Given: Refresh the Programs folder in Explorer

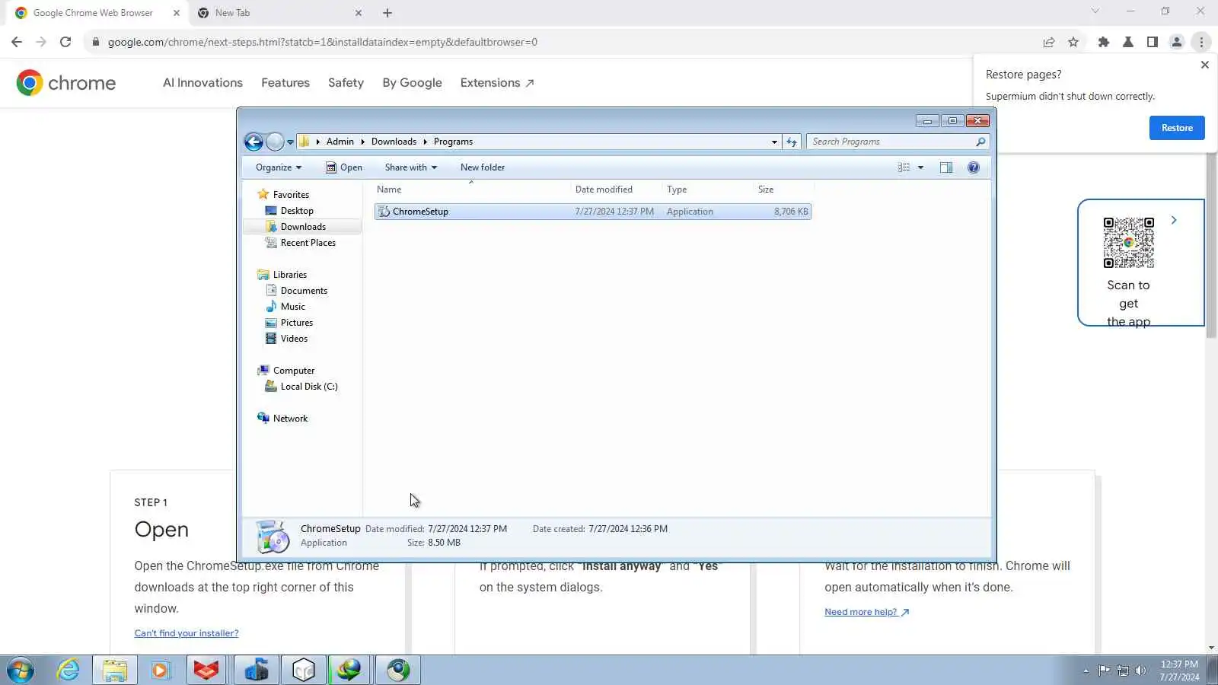Looking at the screenshot, I should pos(792,142).
